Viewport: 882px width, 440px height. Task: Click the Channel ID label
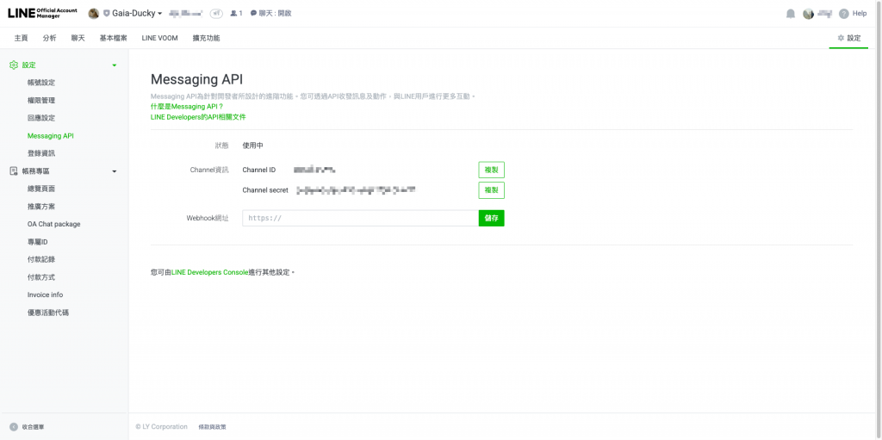[x=258, y=170]
